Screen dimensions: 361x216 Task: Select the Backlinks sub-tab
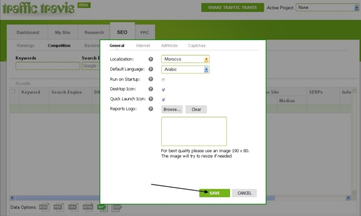(x=92, y=46)
